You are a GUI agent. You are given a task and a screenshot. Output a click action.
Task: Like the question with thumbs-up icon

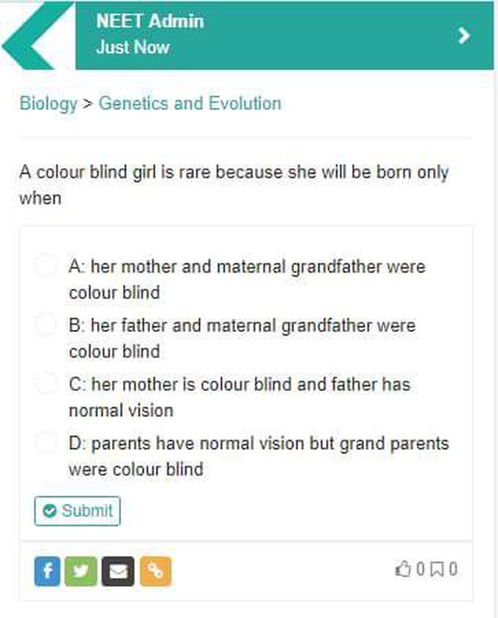pos(404,569)
